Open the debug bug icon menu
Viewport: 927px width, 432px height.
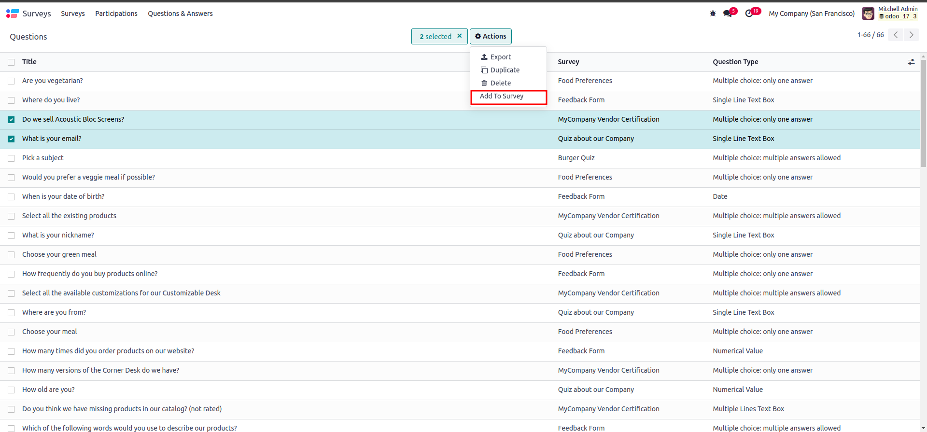pyautogui.click(x=713, y=14)
